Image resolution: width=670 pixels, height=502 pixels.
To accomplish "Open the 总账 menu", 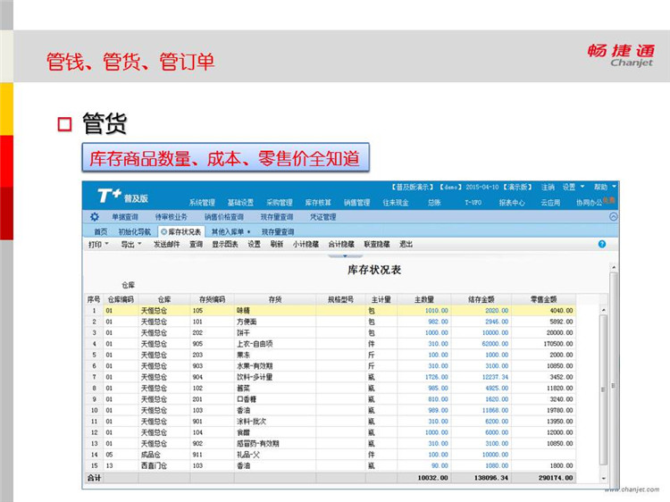I will tap(434, 203).
